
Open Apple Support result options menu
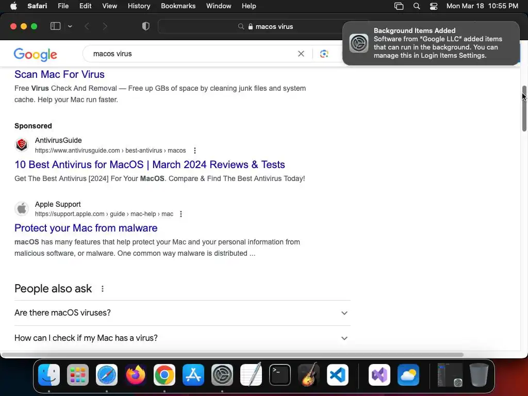pos(181,214)
